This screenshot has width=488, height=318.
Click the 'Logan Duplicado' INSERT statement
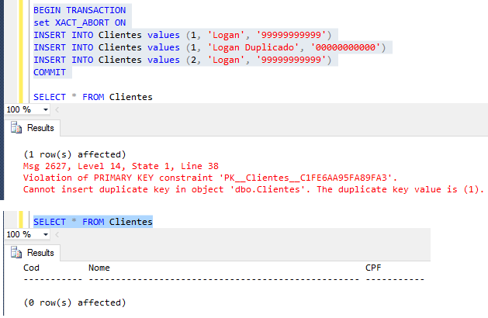[209, 47]
